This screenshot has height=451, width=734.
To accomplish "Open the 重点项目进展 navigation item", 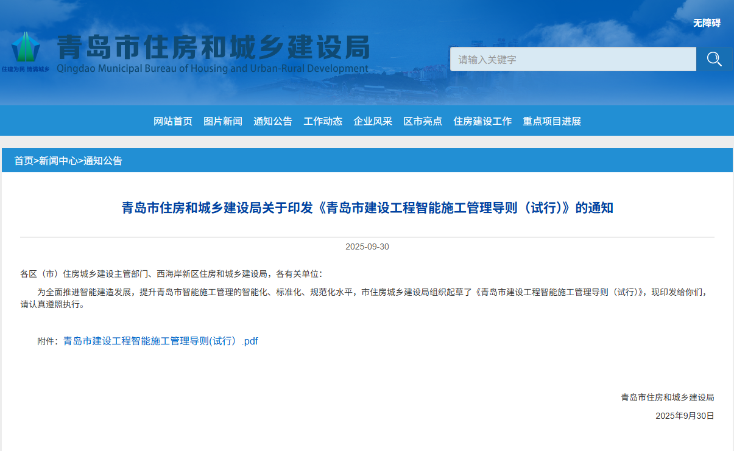I will (x=552, y=121).
